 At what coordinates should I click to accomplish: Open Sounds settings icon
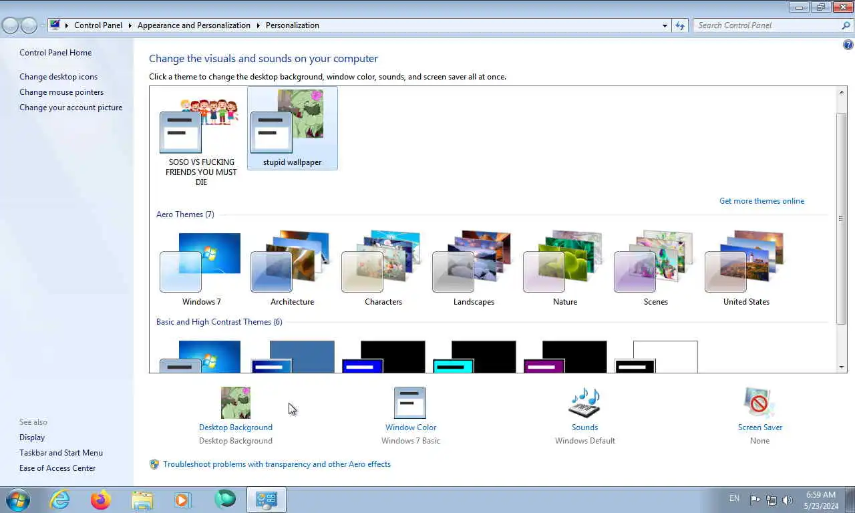click(x=584, y=403)
